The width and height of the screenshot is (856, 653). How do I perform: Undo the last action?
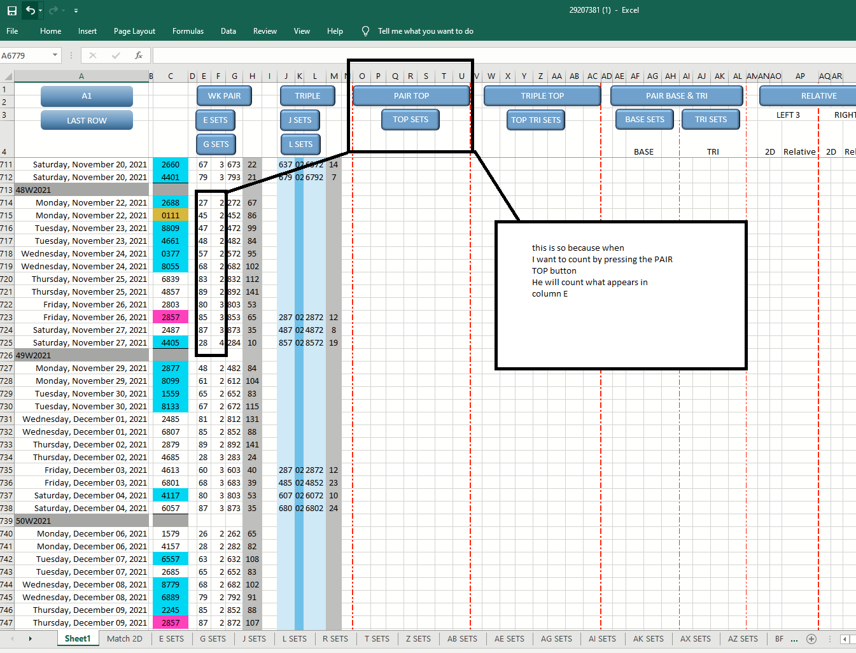click(x=28, y=10)
